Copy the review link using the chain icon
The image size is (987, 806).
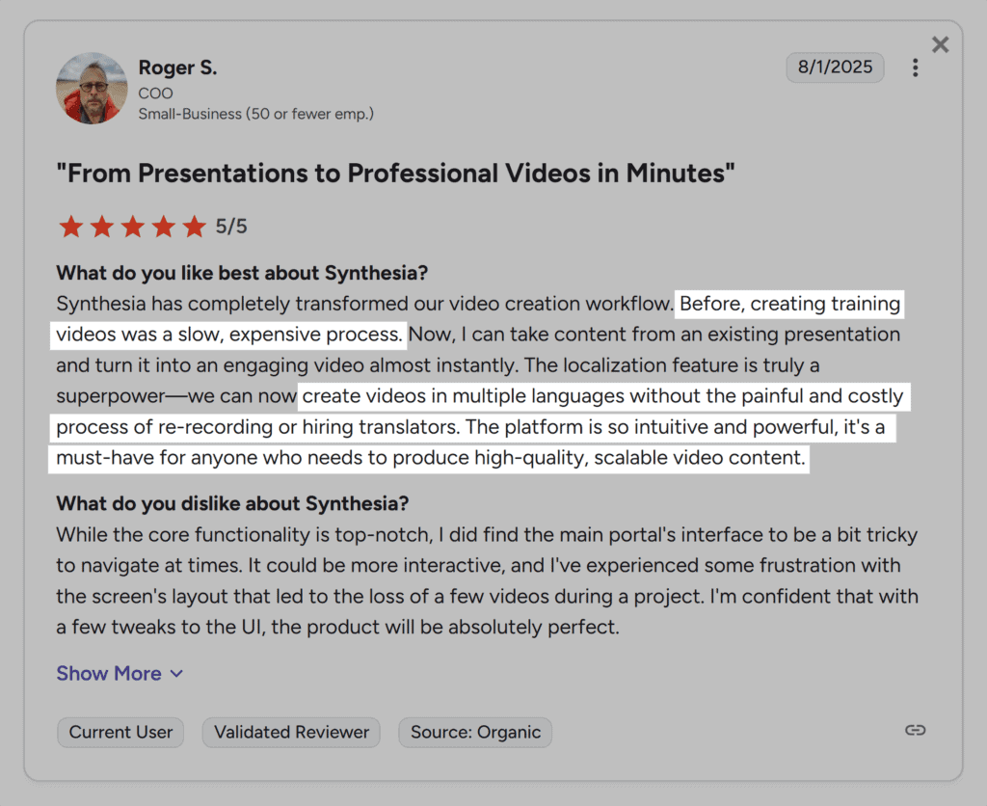click(914, 732)
